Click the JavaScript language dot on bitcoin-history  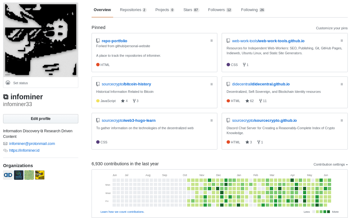tap(98, 101)
